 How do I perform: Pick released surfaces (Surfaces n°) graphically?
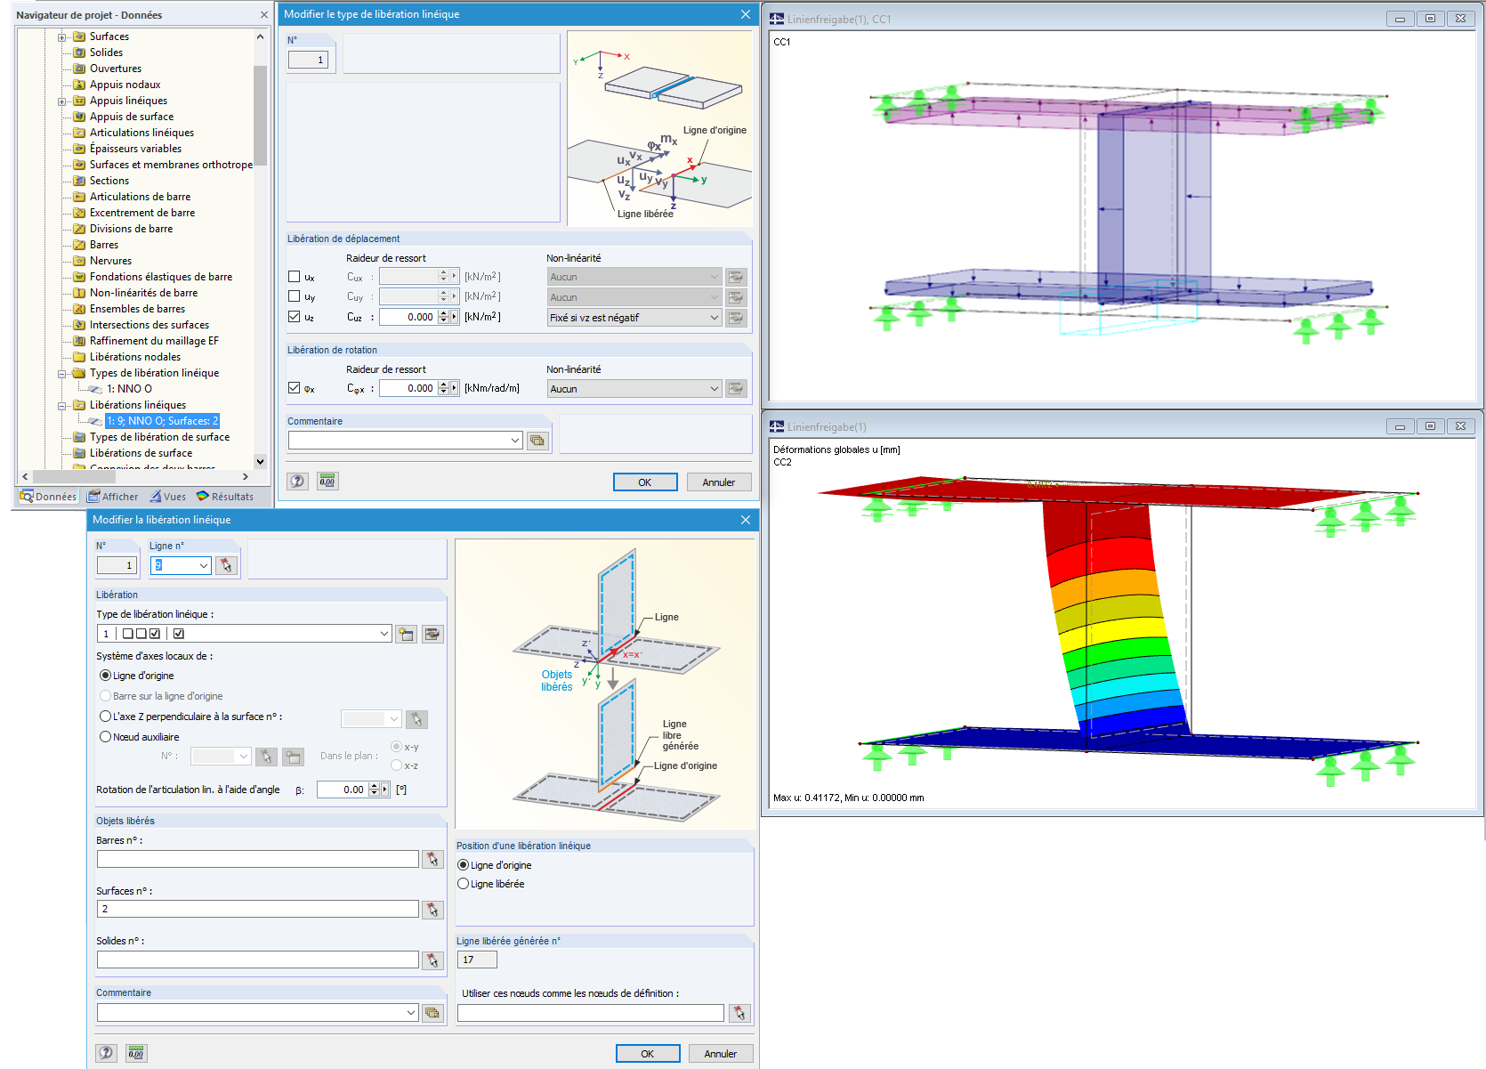[432, 910]
